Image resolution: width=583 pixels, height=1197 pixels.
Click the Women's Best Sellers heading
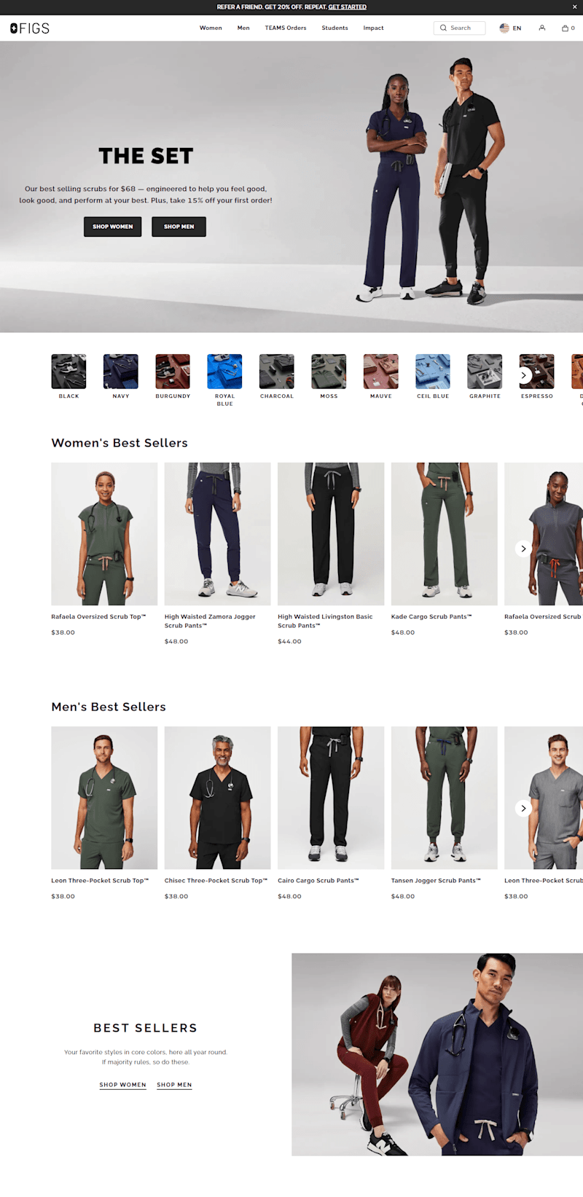pos(120,443)
